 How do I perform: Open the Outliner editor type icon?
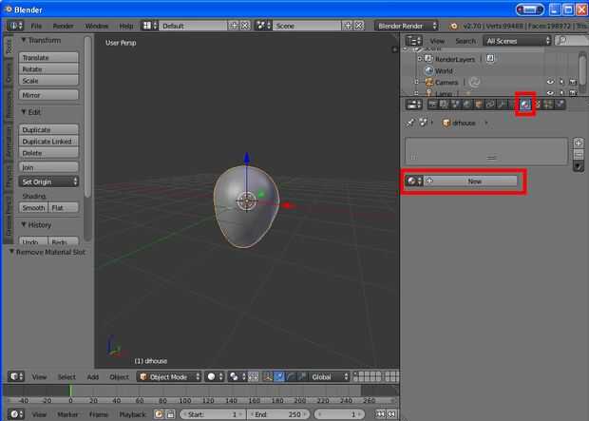[x=414, y=41]
